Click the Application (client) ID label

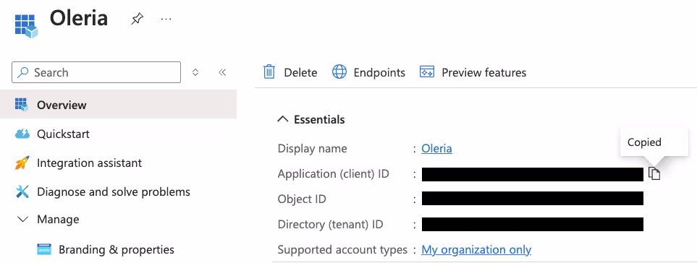point(334,174)
